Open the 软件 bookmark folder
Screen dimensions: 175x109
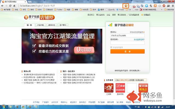(39, 10)
